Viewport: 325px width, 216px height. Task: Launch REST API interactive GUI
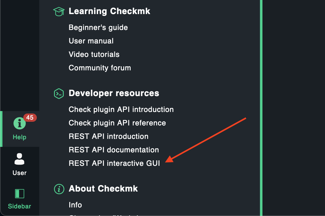point(114,163)
